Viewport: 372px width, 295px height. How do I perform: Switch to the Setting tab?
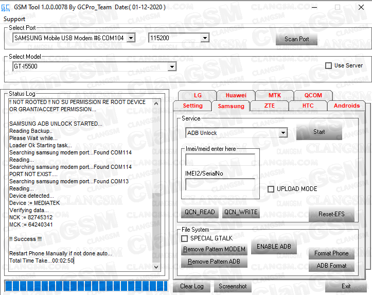(x=192, y=106)
